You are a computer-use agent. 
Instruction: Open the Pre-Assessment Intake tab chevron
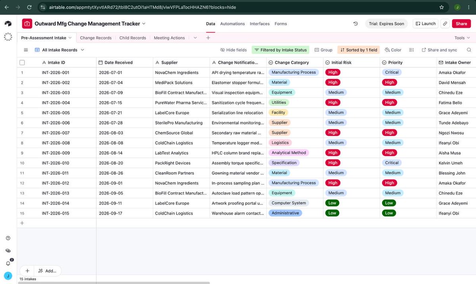(70, 38)
